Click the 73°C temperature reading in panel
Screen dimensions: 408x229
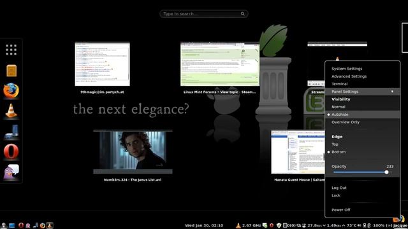[351, 225]
